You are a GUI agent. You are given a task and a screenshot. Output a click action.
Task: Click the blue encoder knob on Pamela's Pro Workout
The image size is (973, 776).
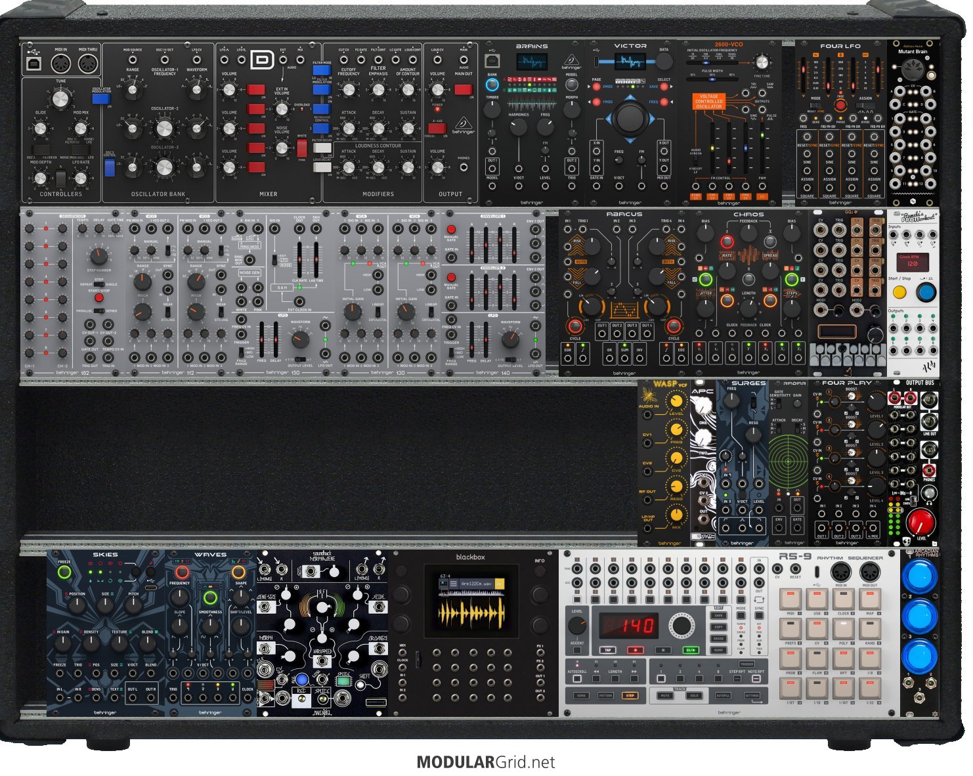pos(926,292)
